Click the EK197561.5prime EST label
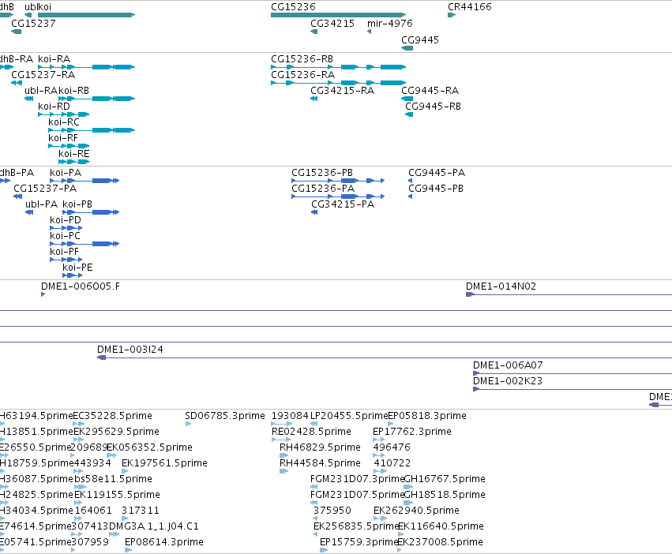 (x=164, y=463)
